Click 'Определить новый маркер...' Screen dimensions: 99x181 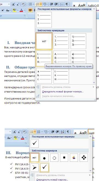click(x=52, y=180)
